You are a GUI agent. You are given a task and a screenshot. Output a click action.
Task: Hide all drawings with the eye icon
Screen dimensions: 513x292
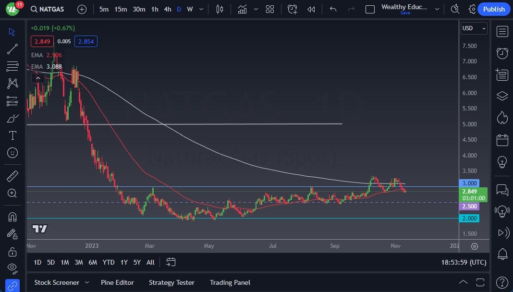point(12,268)
